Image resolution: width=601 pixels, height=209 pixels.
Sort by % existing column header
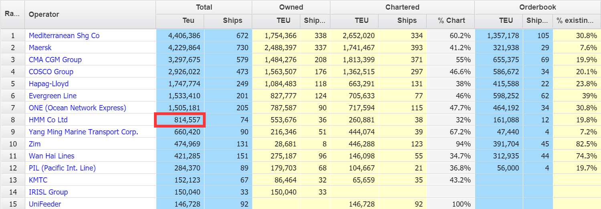pos(577,21)
